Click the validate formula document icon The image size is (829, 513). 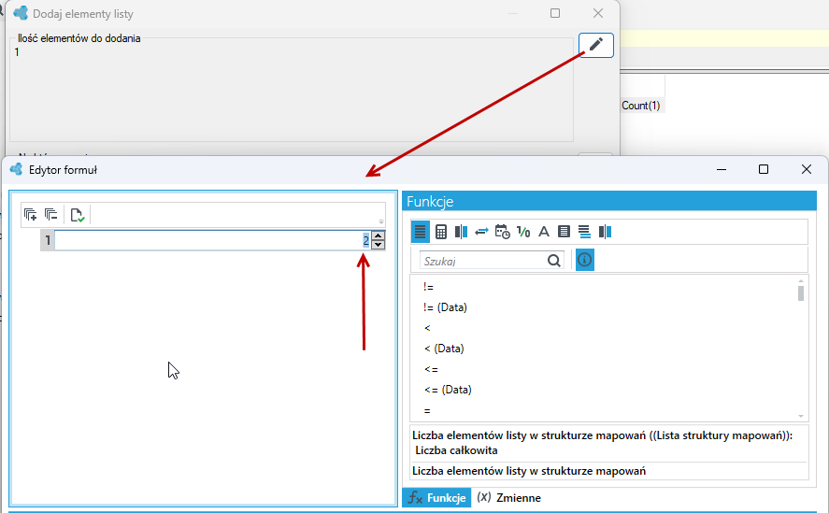[78, 215]
